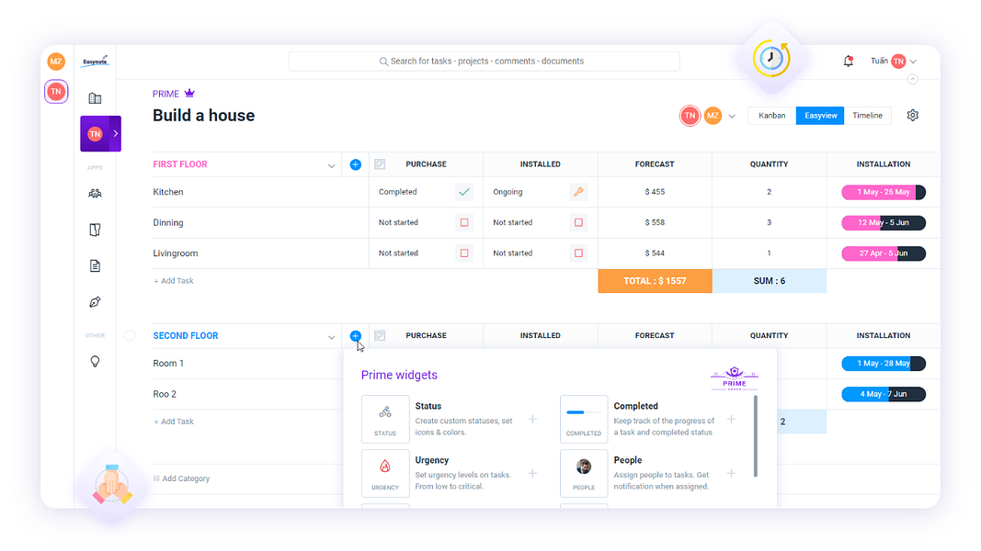The height and width of the screenshot is (551, 981).
Task: Click the Prime badge in widgets popup
Action: click(735, 378)
